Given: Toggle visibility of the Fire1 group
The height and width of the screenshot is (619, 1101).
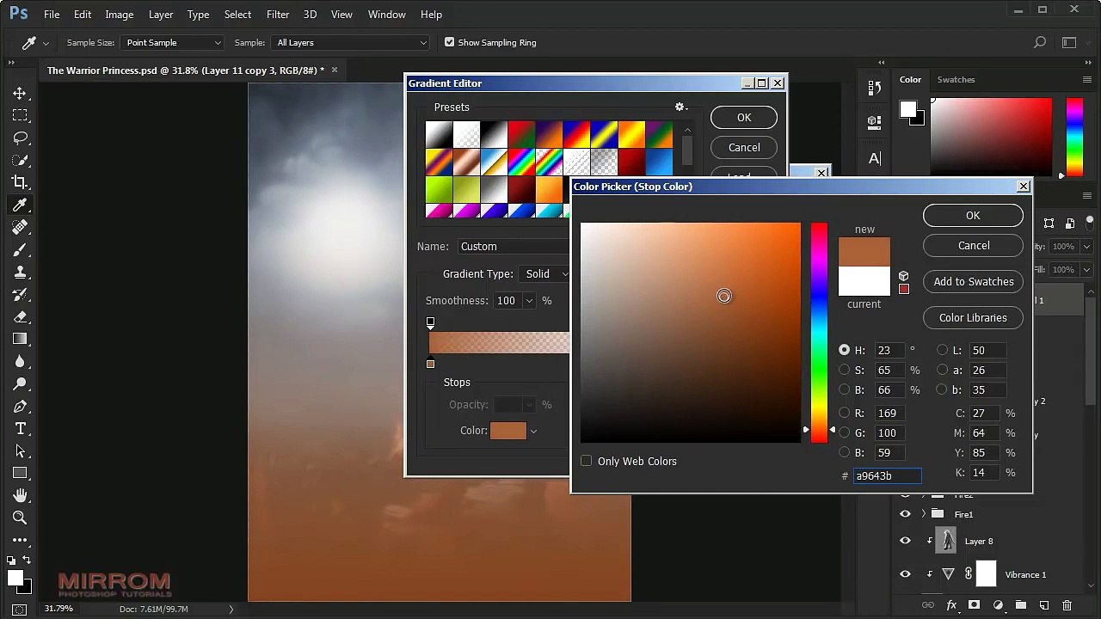Looking at the screenshot, I should click(x=905, y=514).
